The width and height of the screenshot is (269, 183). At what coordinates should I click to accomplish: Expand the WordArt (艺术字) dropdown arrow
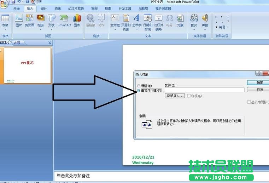pyautogui.click(x=137, y=29)
